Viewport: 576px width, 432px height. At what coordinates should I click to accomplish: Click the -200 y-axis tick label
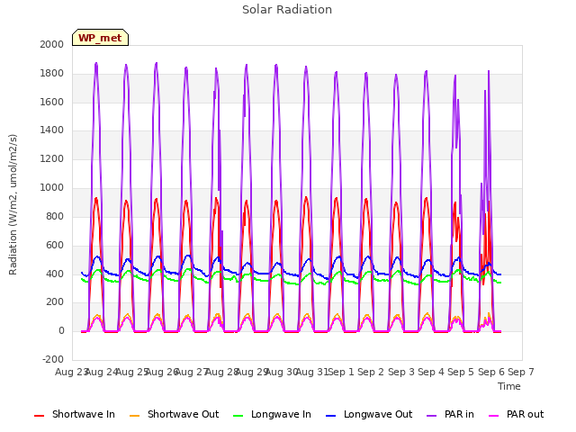coord(53,359)
